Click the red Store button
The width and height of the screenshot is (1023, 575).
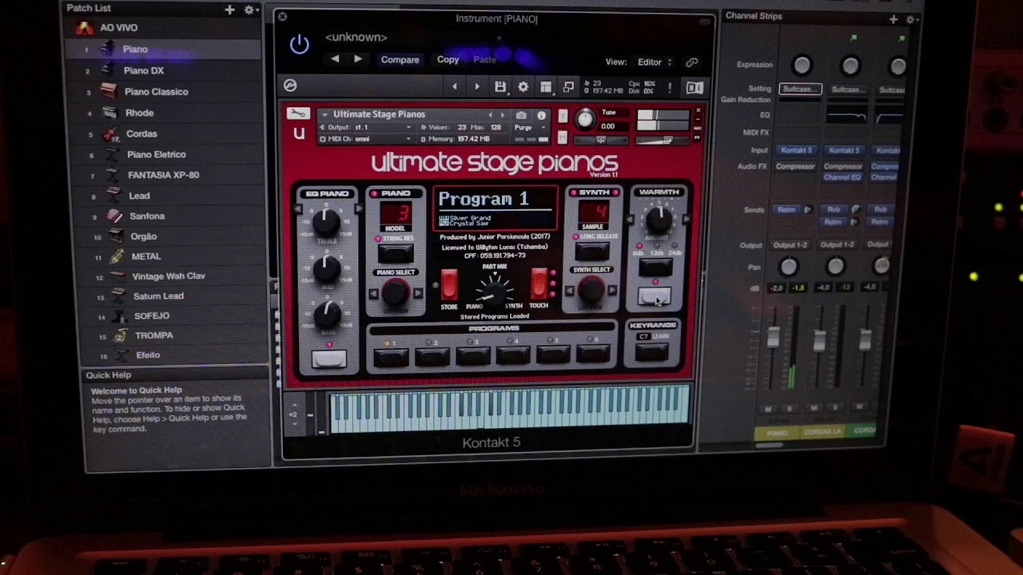(448, 284)
